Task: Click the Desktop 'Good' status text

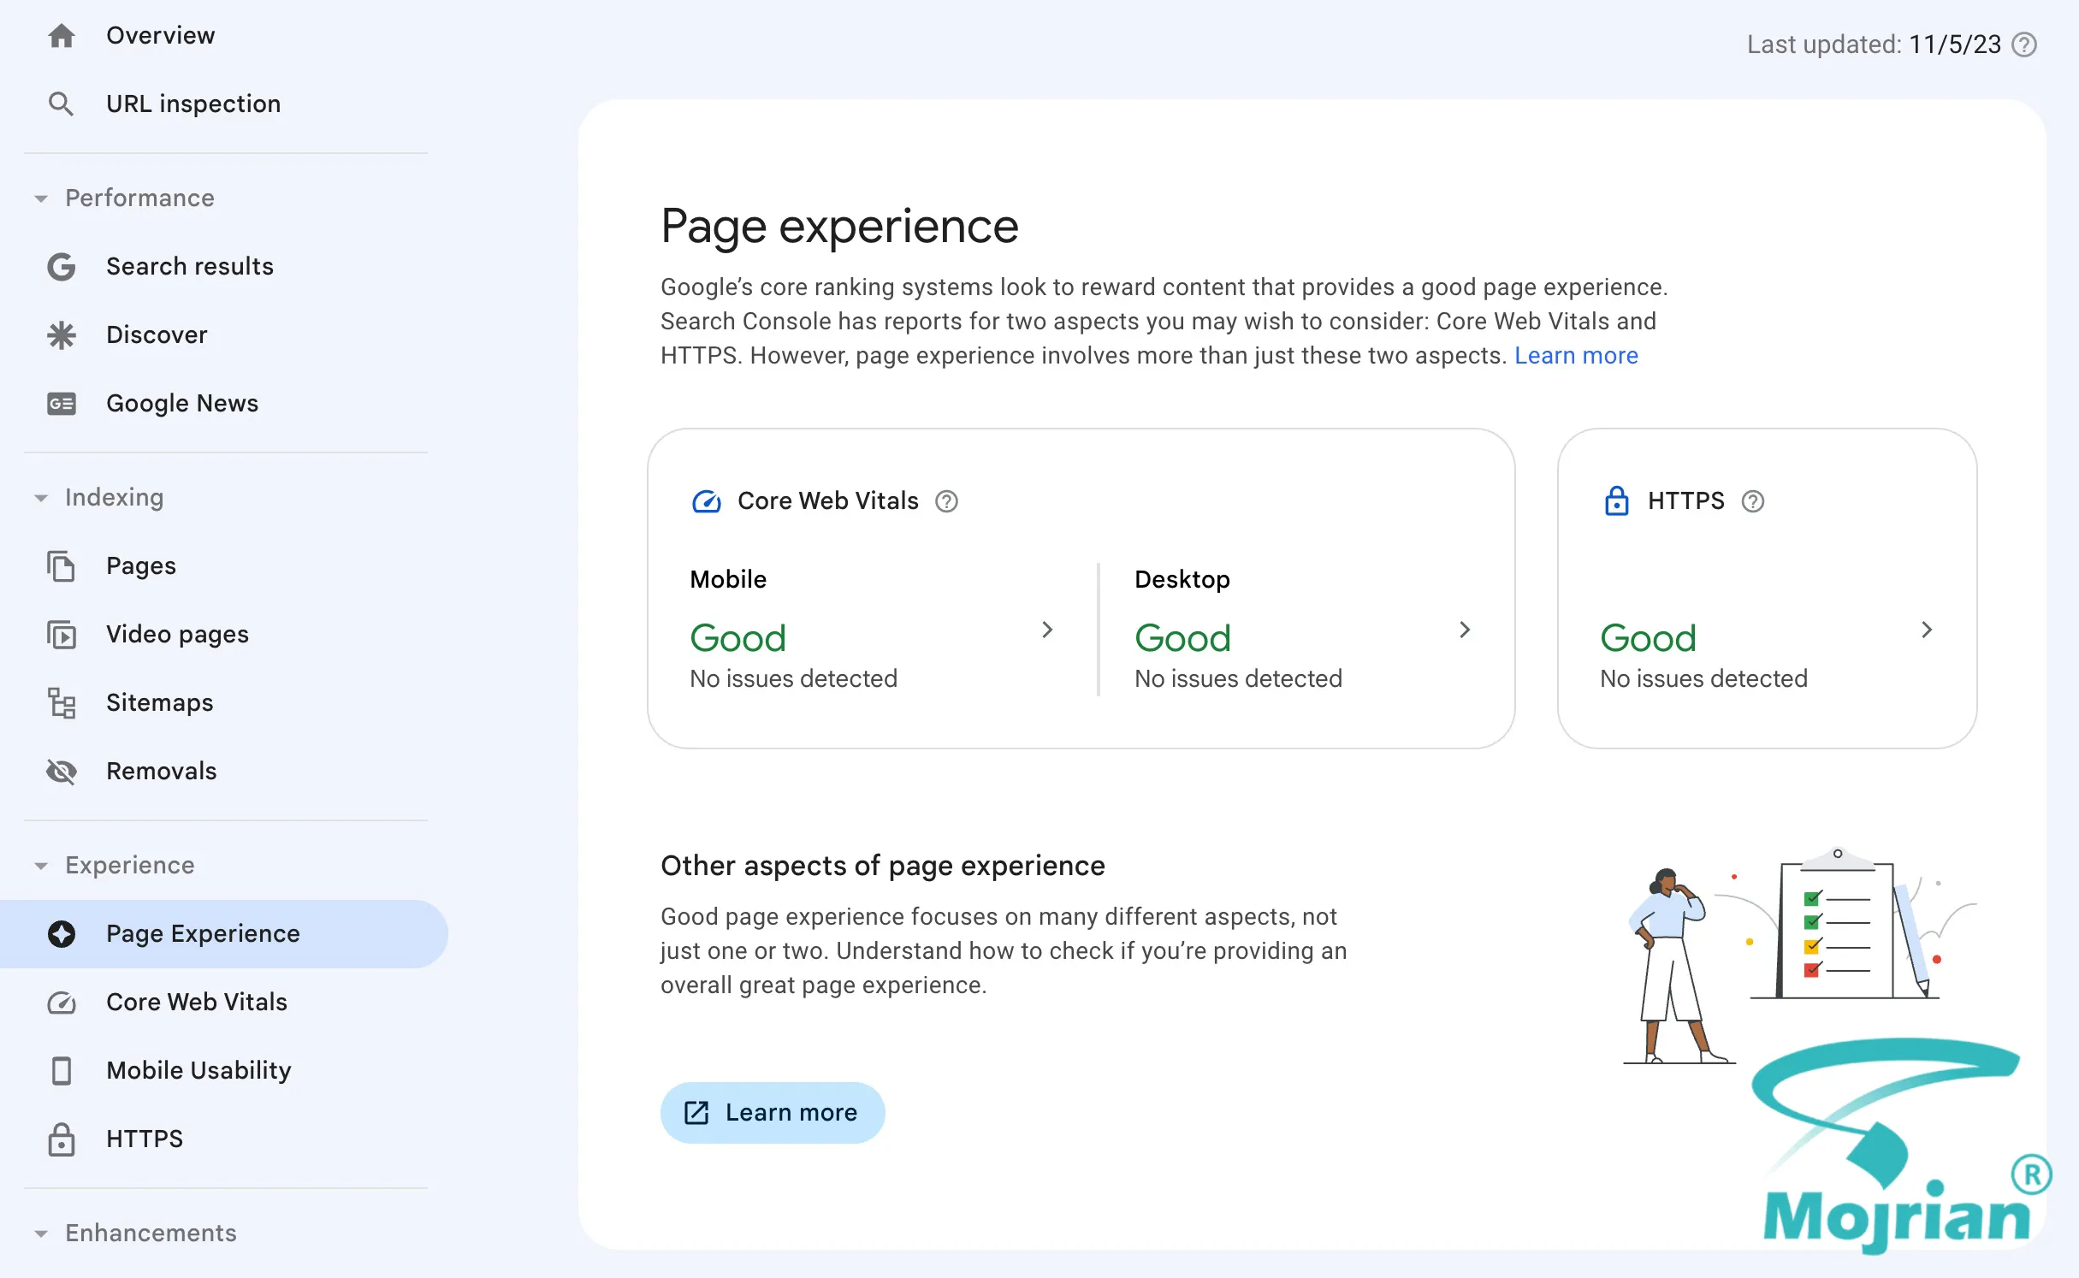Action: tap(1182, 638)
